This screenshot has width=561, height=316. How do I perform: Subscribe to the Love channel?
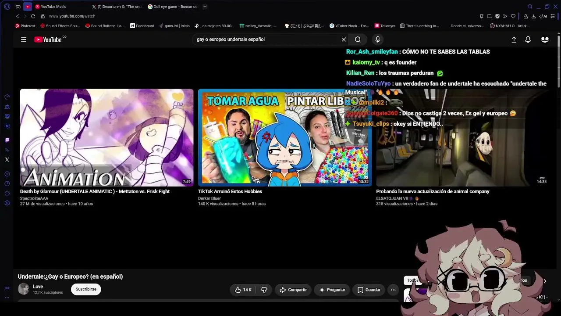point(86,289)
